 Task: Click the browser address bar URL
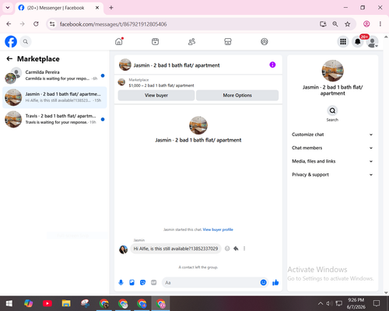113,24
